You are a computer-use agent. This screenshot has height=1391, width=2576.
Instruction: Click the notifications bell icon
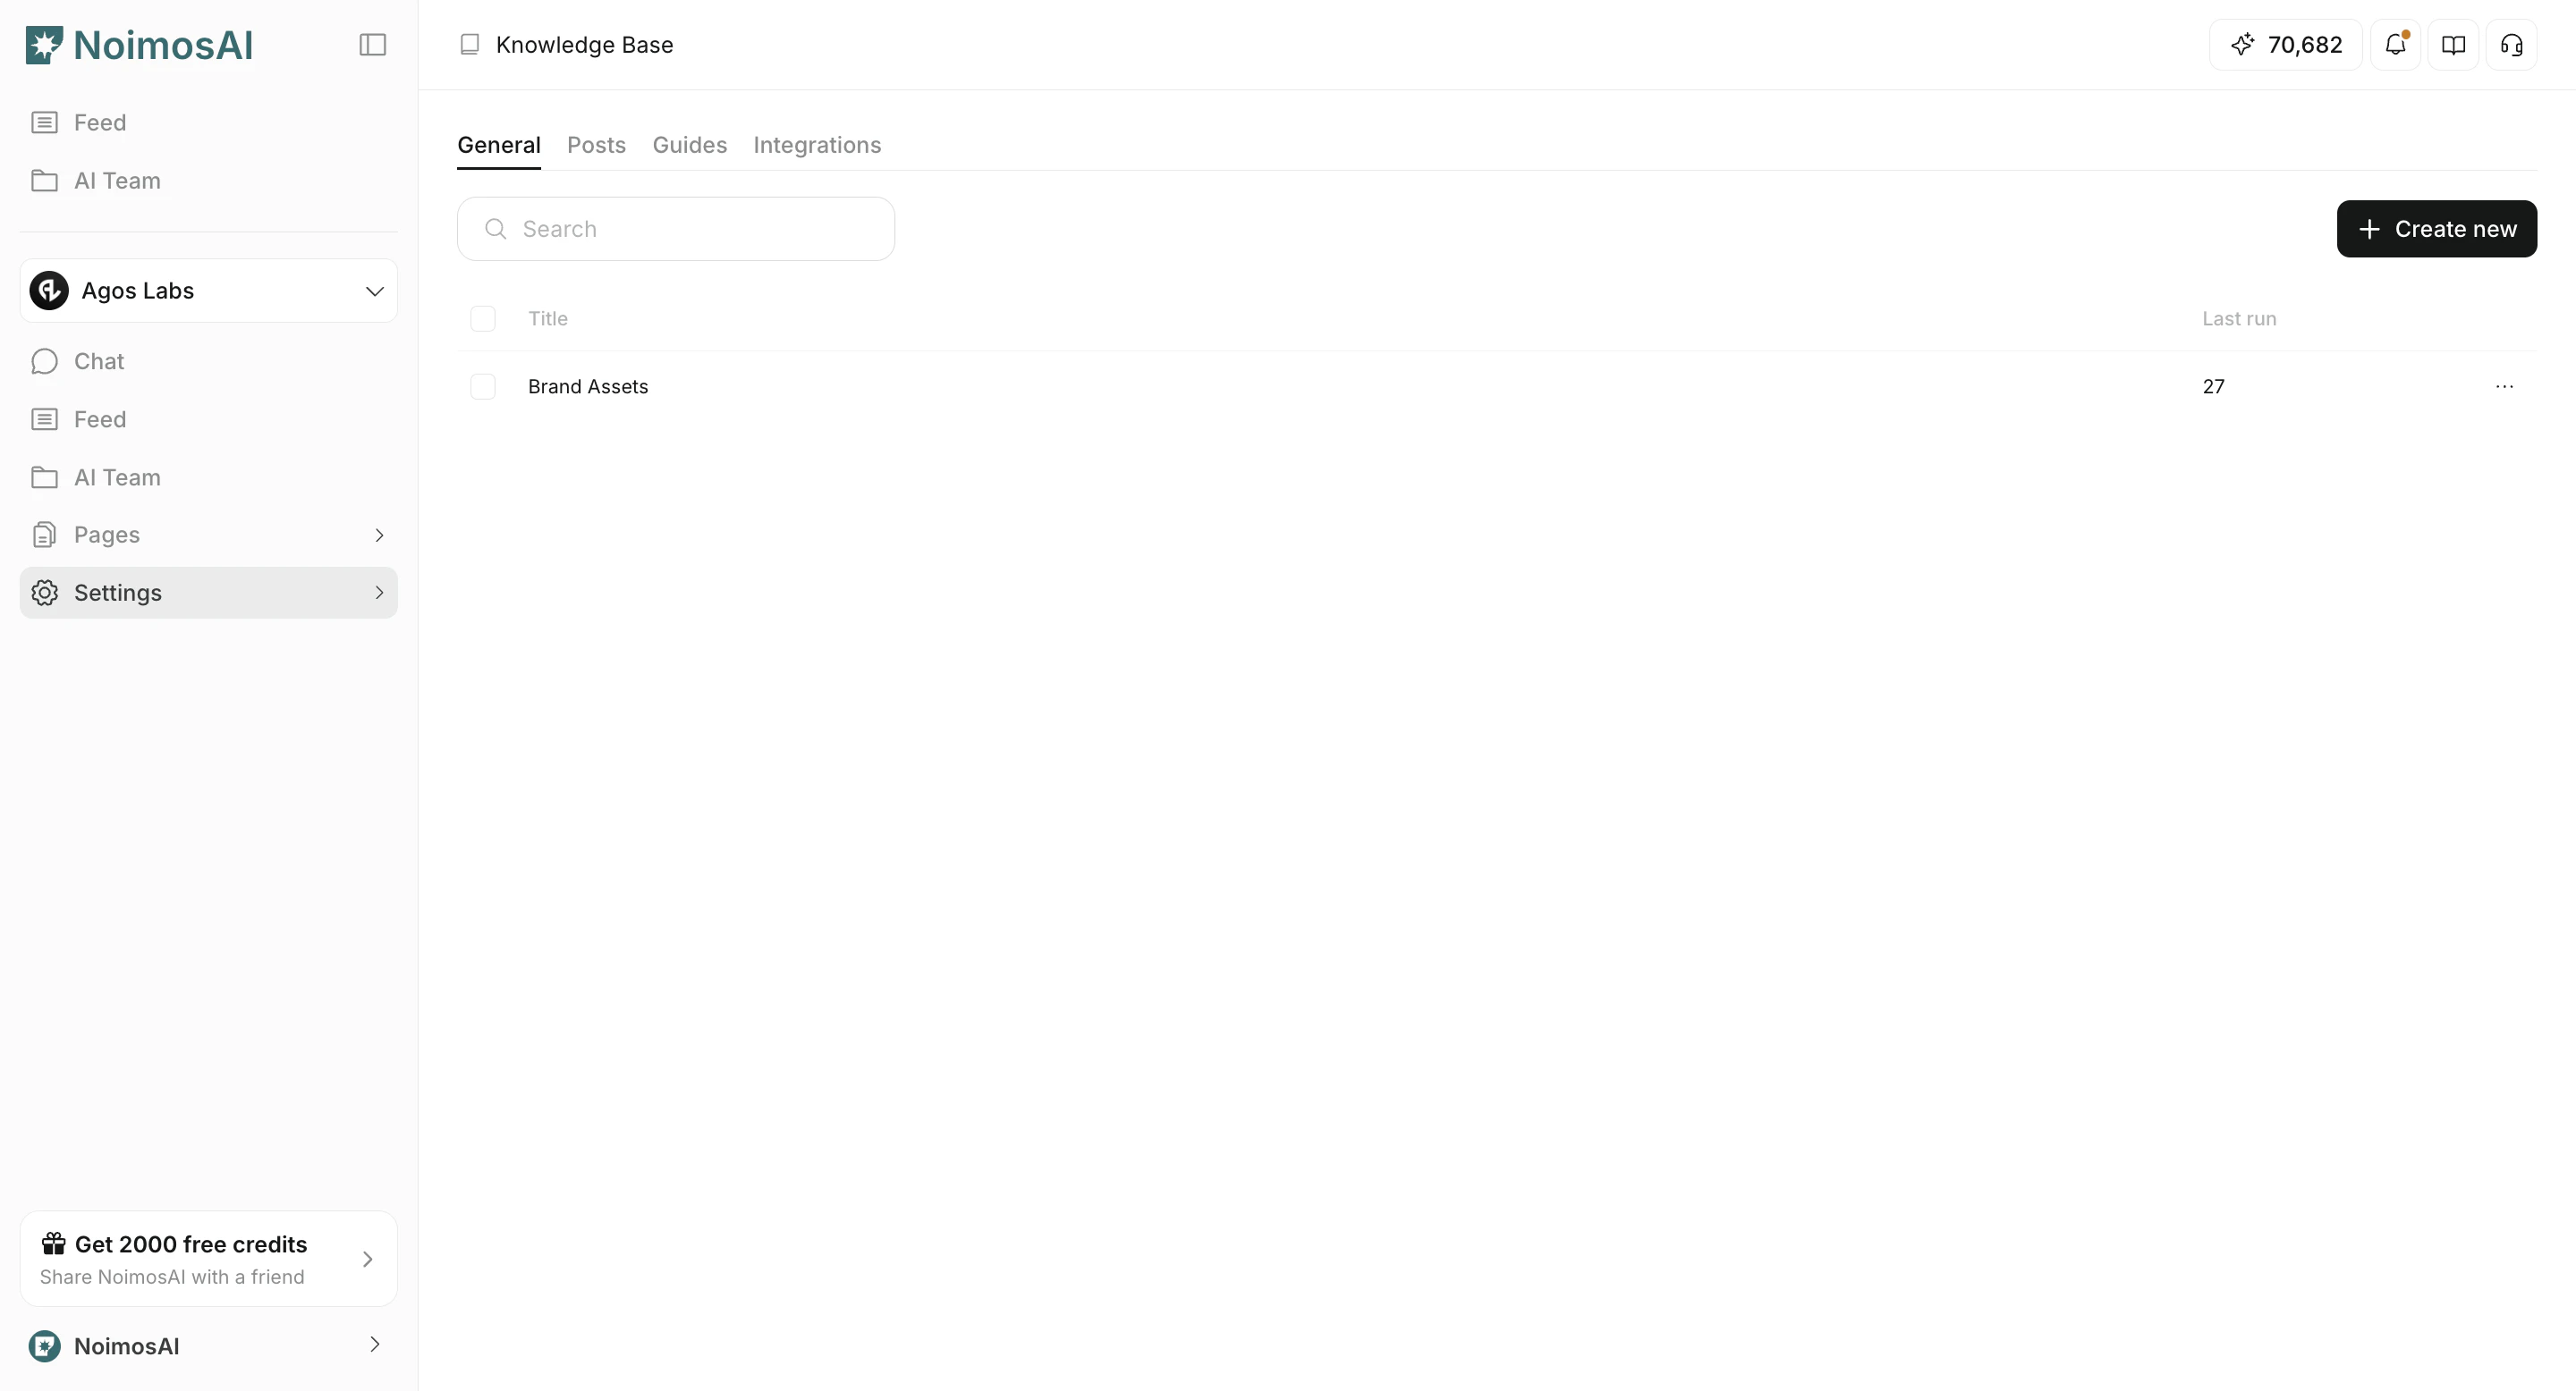[x=2396, y=44]
